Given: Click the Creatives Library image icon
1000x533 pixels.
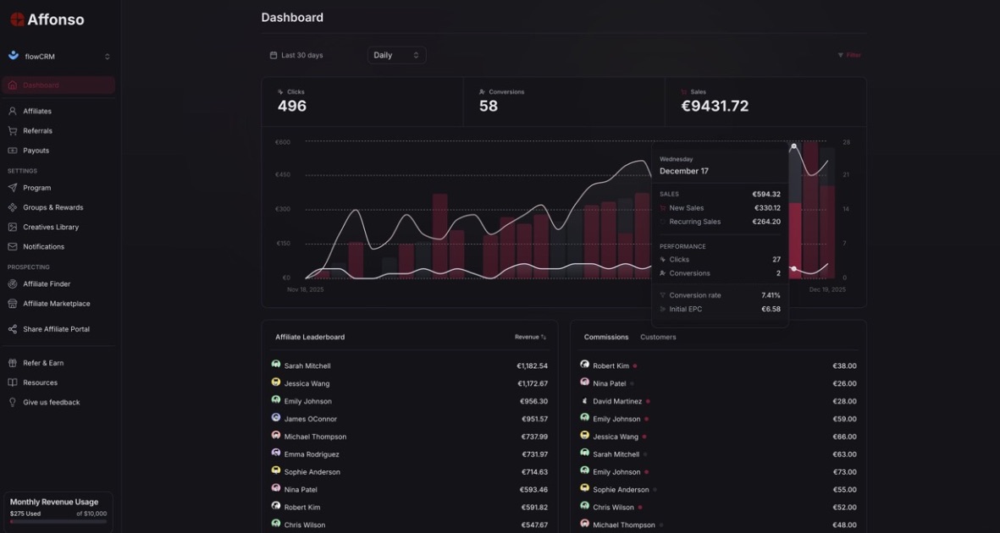Looking at the screenshot, I should pyautogui.click(x=13, y=227).
